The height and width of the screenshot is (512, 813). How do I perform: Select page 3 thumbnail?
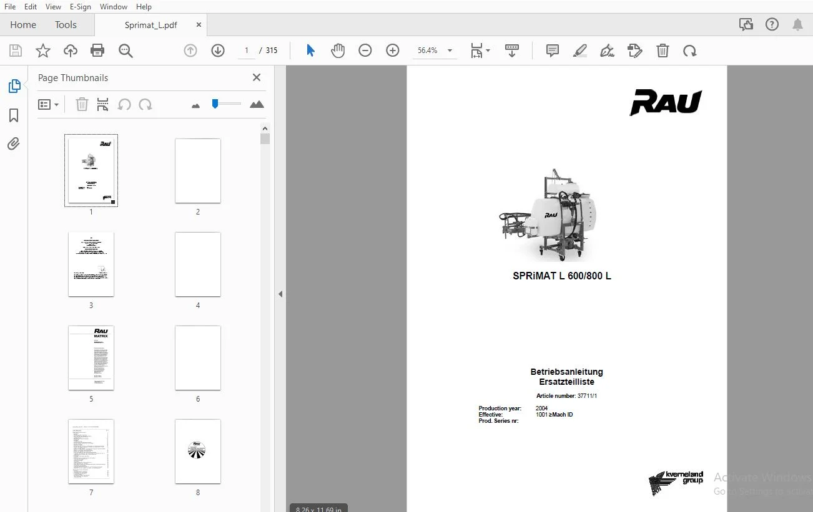pyautogui.click(x=91, y=264)
